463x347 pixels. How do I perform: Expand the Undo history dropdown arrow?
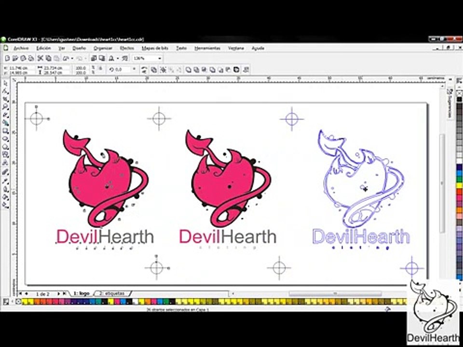72,58
